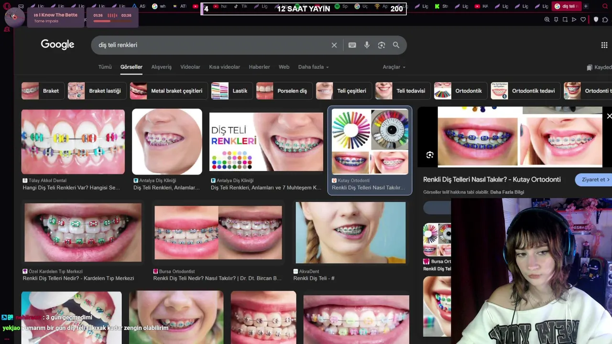
Task: Filter by the Braket chip
Action: click(x=43, y=91)
